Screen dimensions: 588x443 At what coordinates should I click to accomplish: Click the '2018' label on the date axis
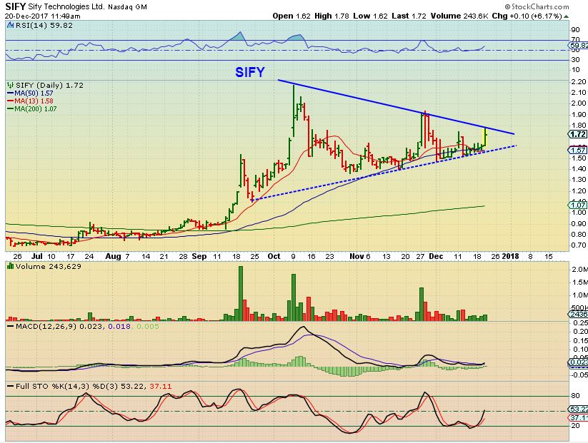(x=510, y=256)
